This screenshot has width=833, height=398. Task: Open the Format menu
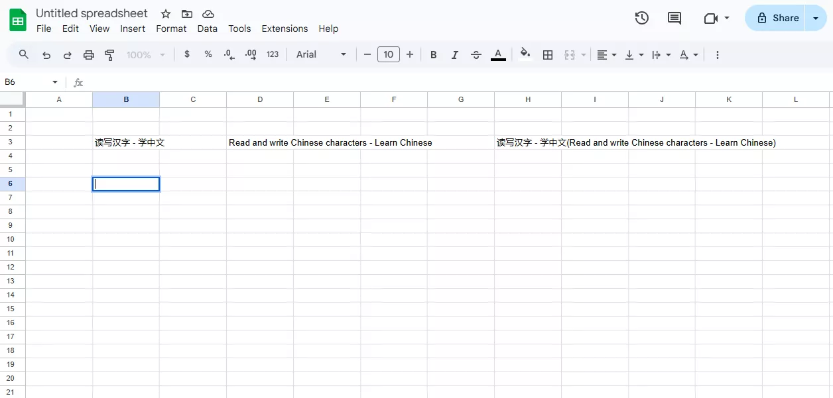[171, 28]
